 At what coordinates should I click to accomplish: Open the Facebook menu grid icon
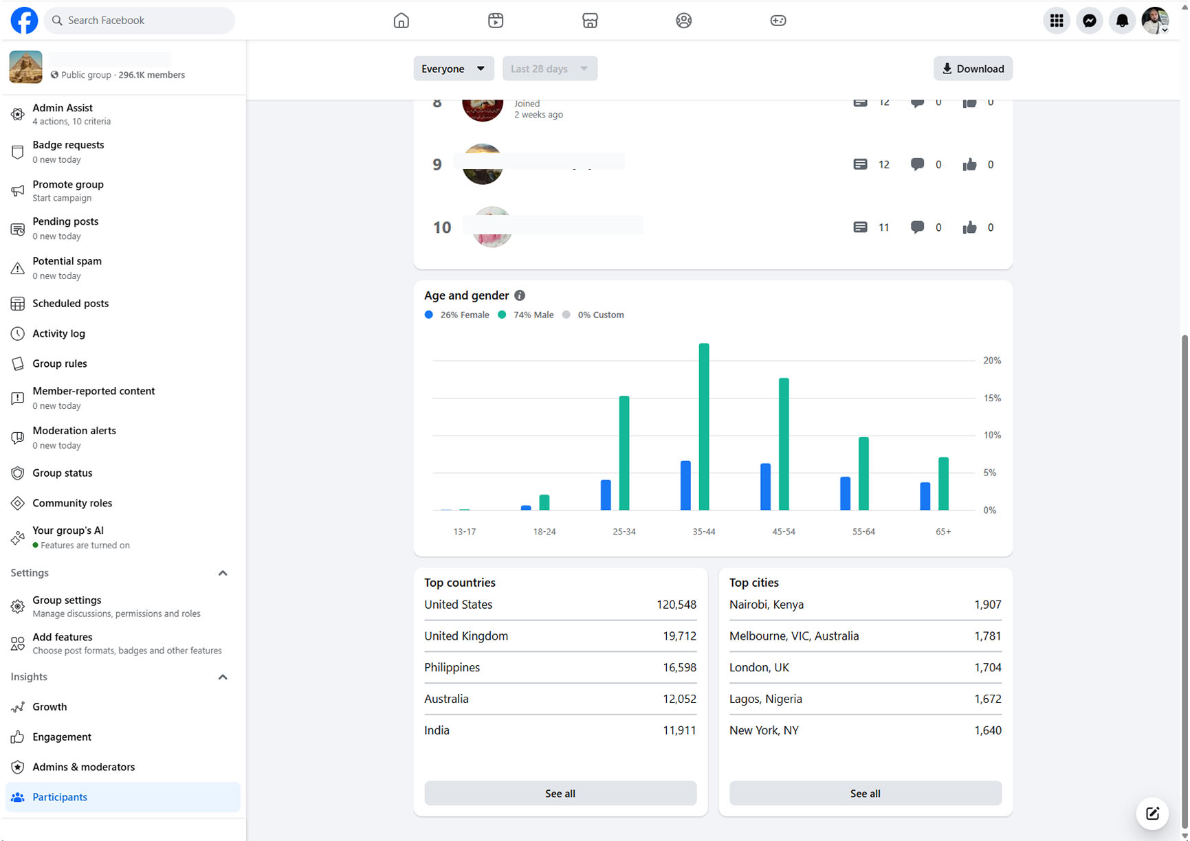click(x=1057, y=21)
